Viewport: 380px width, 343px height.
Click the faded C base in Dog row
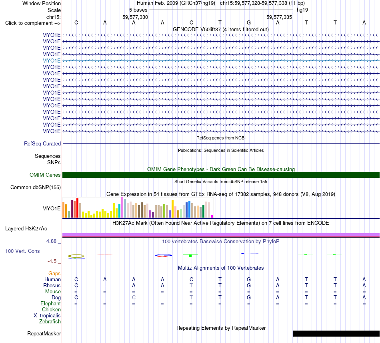coord(134,298)
